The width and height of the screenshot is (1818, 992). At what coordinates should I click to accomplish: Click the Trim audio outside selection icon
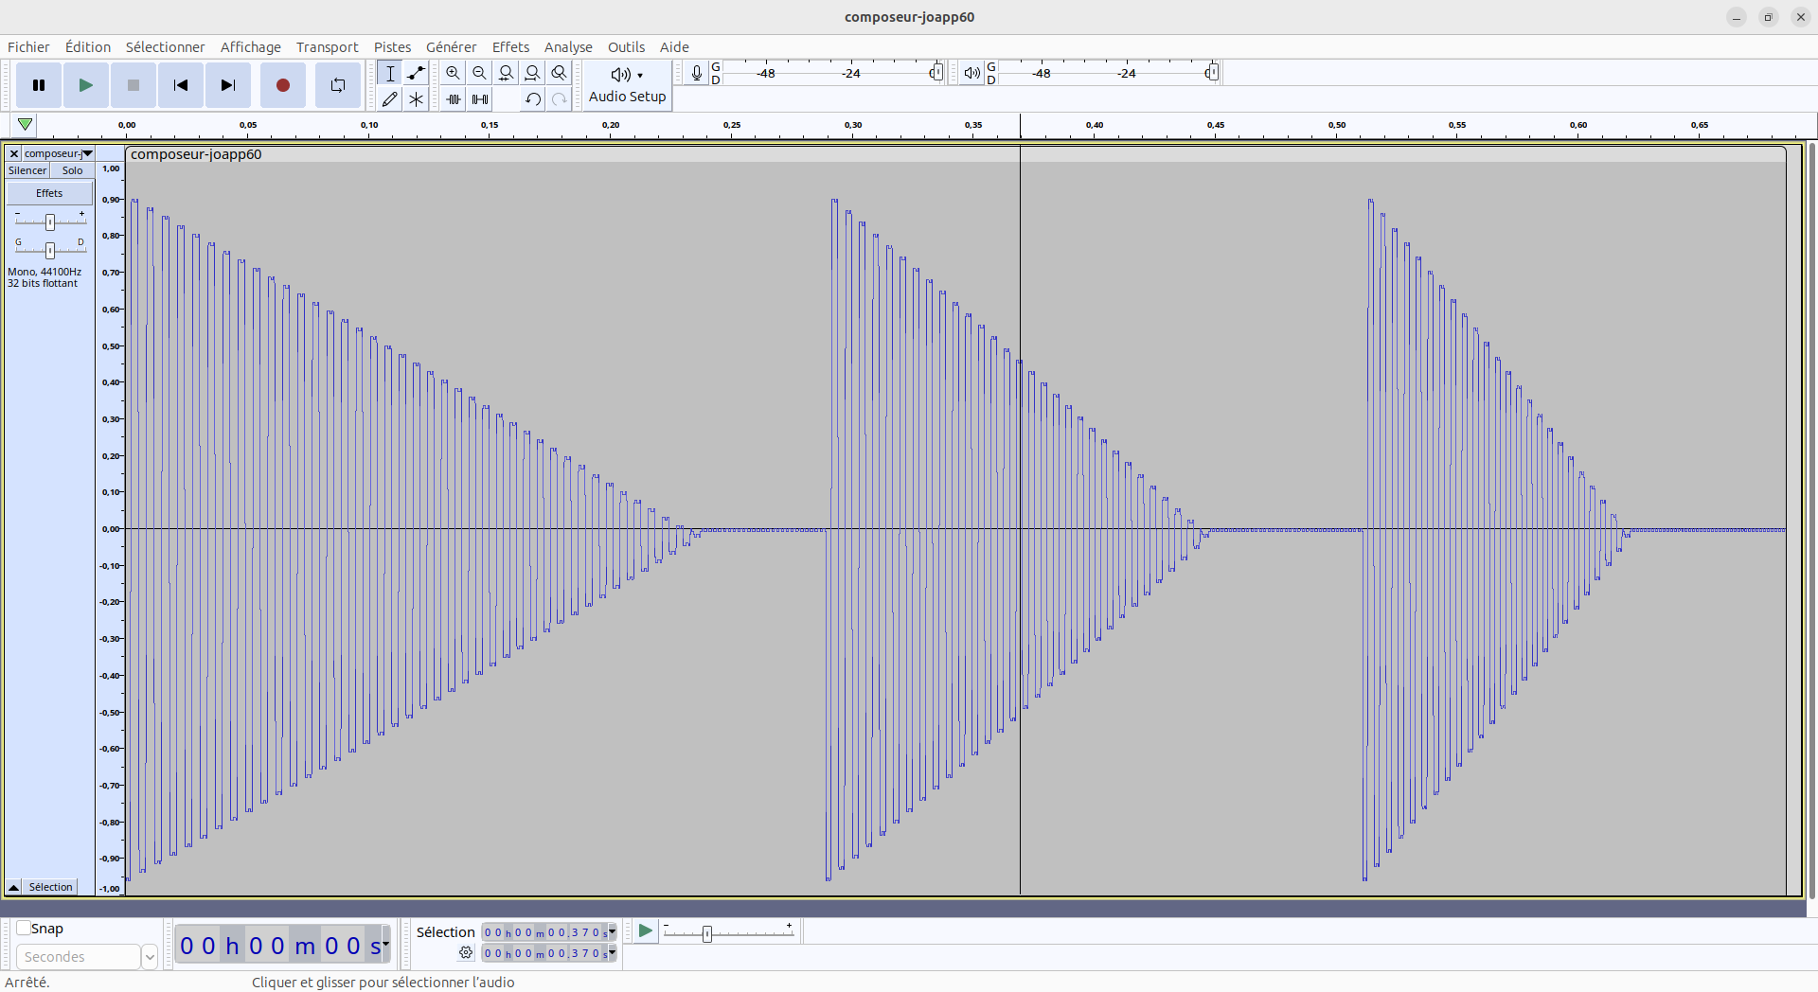pyautogui.click(x=454, y=98)
